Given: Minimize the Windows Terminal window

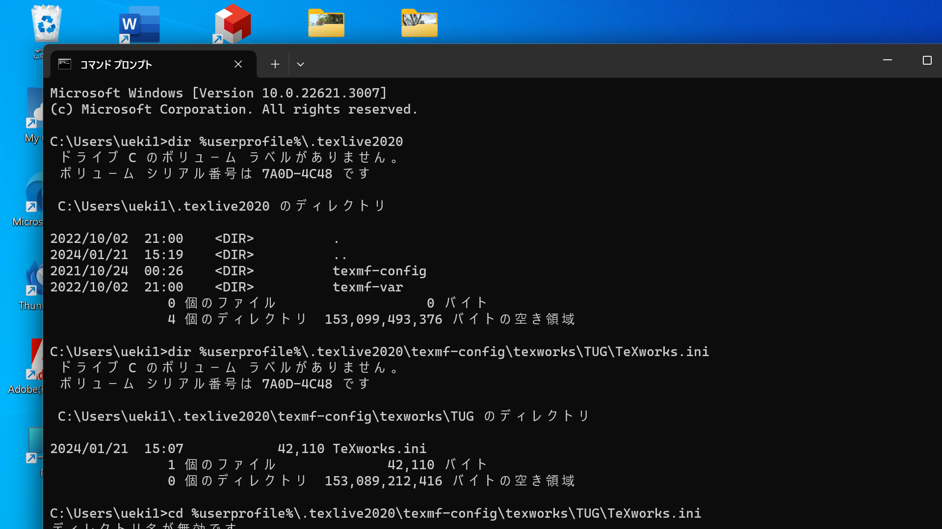Looking at the screenshot, I should pos(888,60).
